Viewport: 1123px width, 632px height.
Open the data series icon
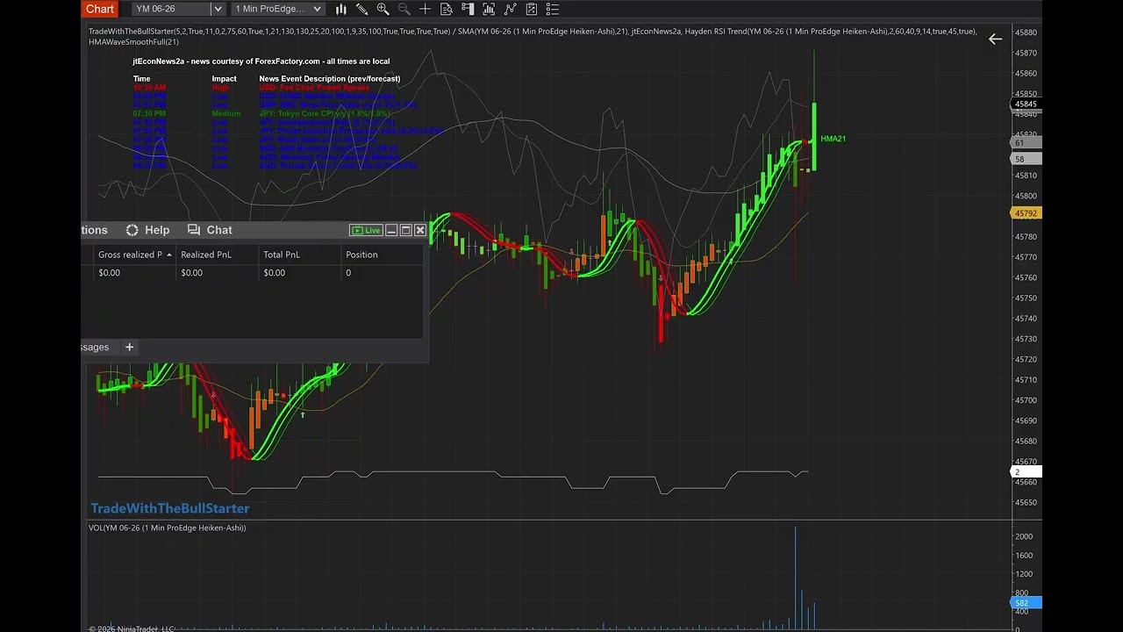pos(489,9)
